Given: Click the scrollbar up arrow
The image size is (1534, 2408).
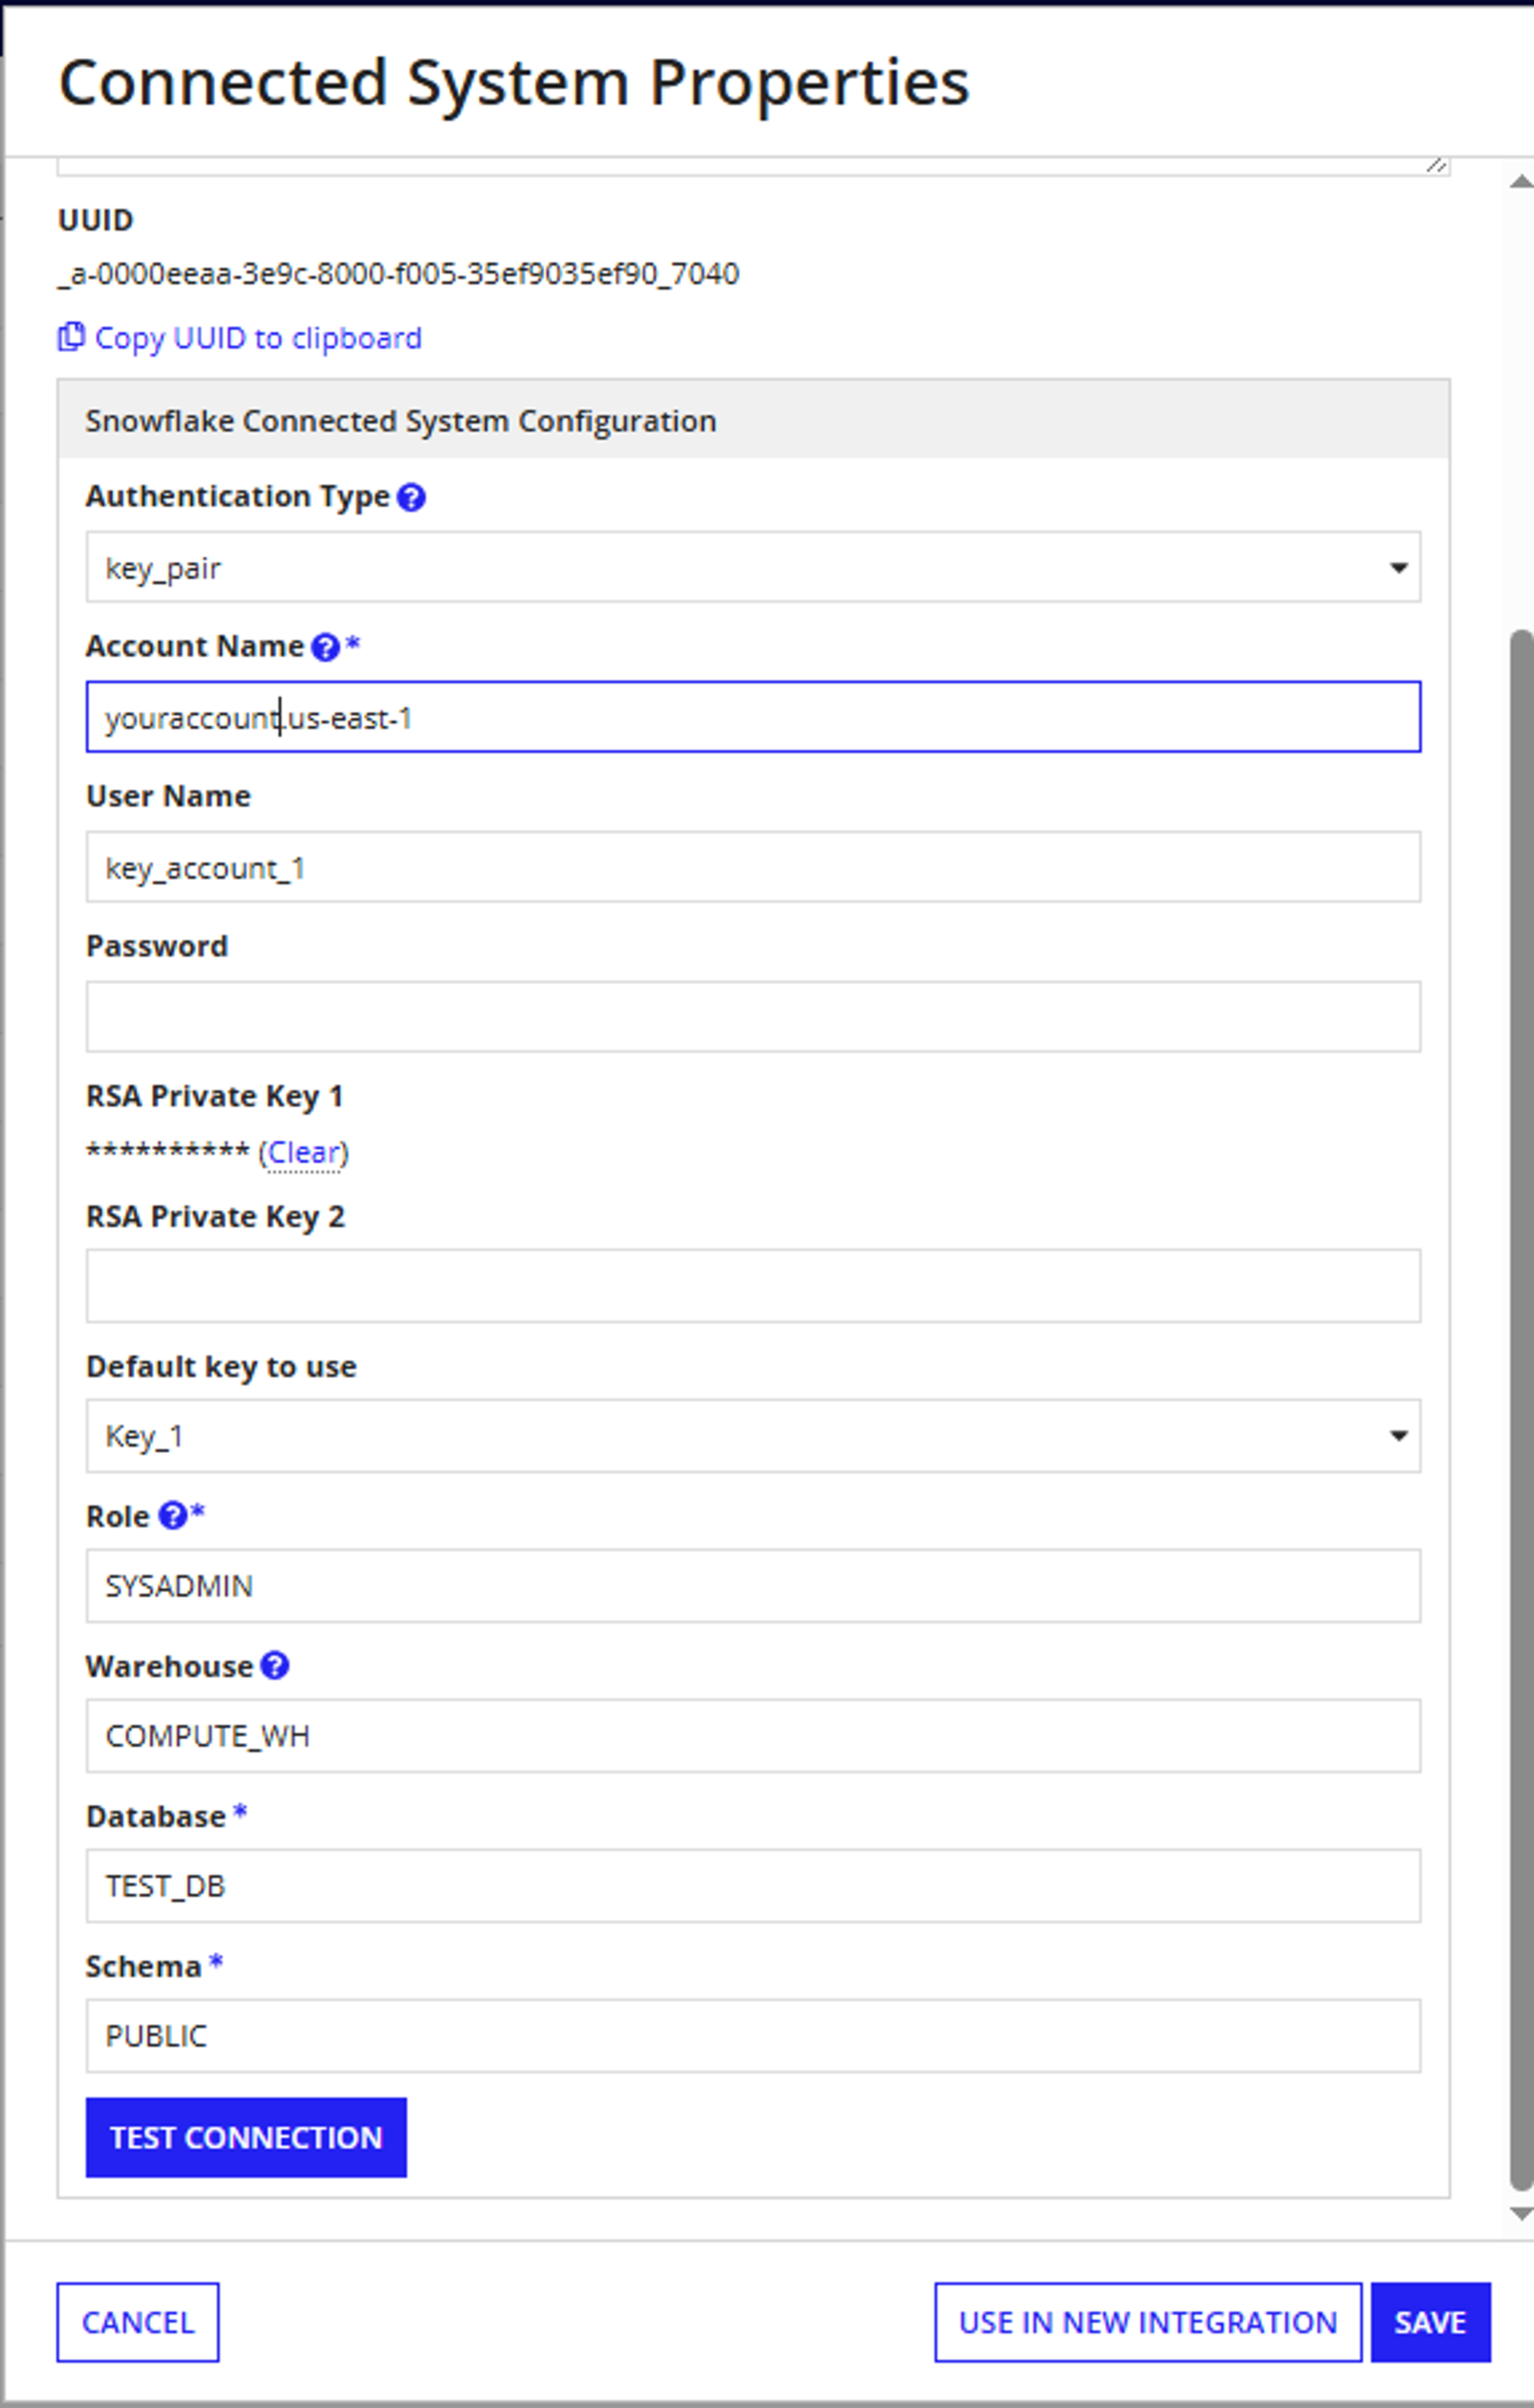Looking at the screenshot, I should (x=1521, y=181).
